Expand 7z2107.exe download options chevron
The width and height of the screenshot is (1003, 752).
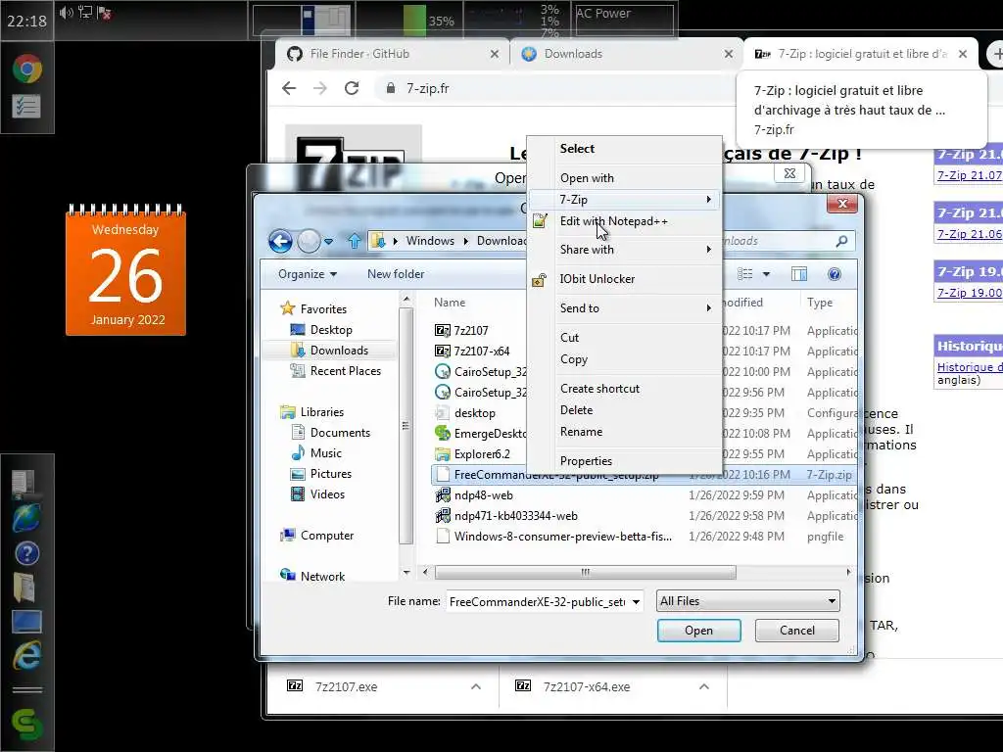click(x=476, y=686)
